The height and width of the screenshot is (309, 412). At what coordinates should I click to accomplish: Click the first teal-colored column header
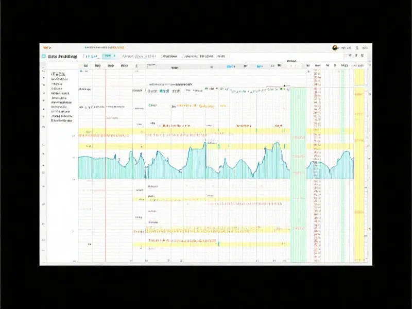click(x=231, y=66)
